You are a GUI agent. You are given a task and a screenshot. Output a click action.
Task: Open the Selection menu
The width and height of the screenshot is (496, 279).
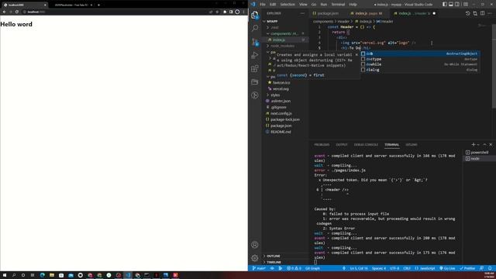click(x=288, y=5)
